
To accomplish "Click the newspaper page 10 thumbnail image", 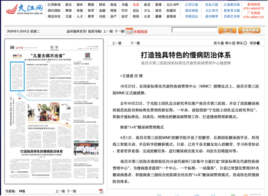I will (x=54, y=113).
